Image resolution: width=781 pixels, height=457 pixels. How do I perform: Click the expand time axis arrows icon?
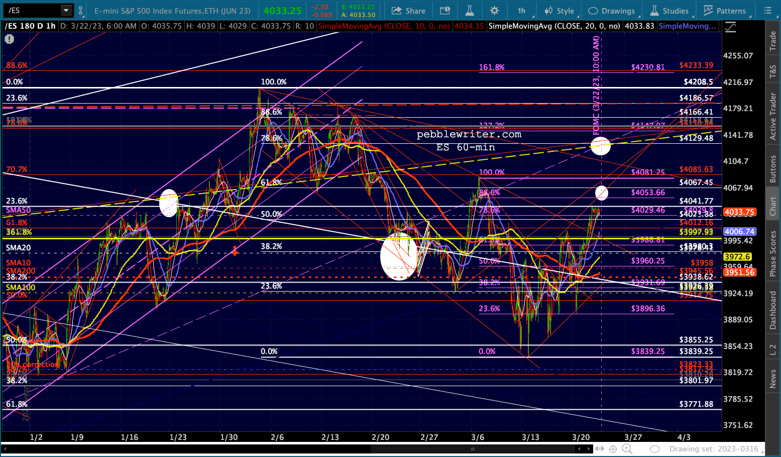[x=600, y=449]
